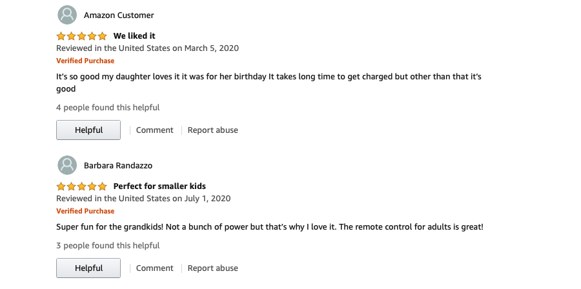This screenshot has width=581, height=289.
Task: Mark Barbara Randazzo's review as Helpful
Action: [88, 268]
